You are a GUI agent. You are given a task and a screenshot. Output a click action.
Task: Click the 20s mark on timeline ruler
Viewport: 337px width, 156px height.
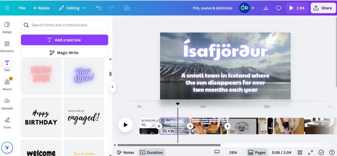[x=267, y=106]
